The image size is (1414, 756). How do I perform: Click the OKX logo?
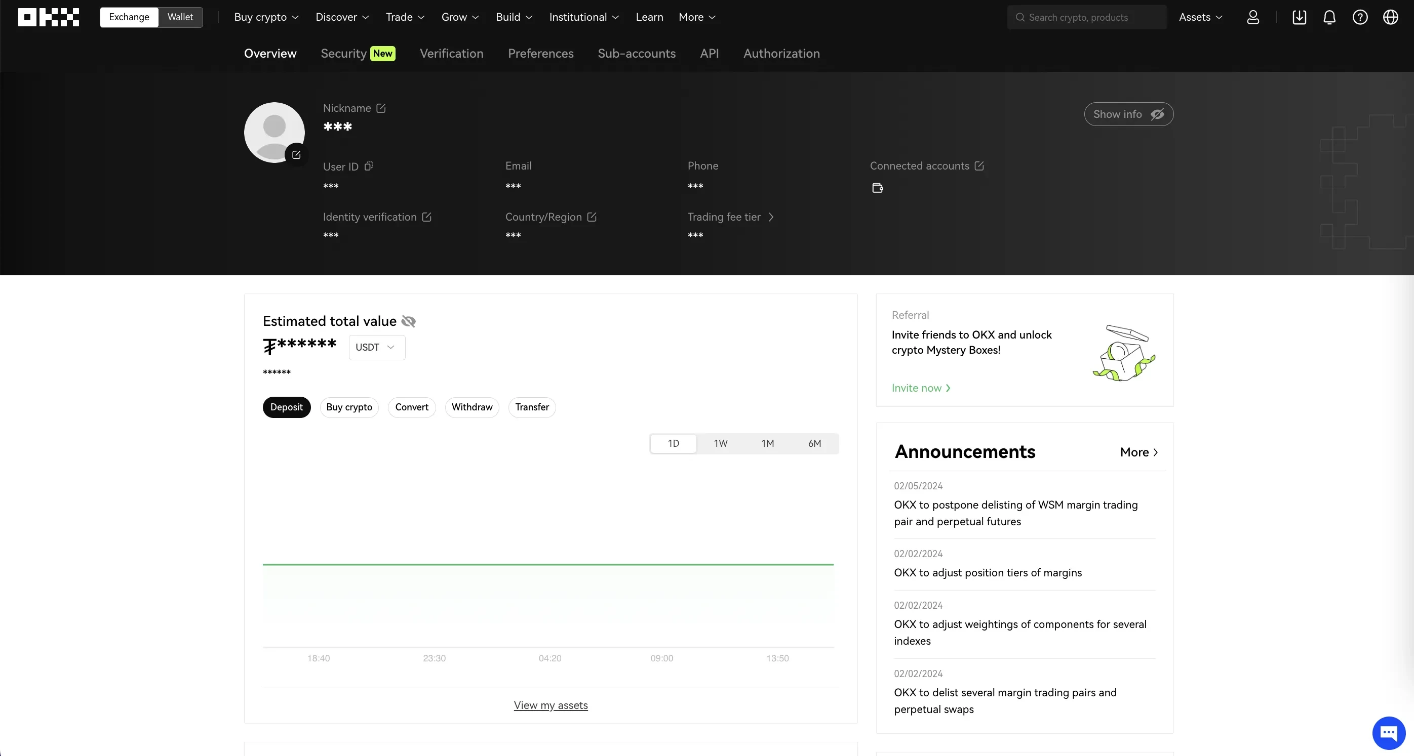click(x=48, y=17)
